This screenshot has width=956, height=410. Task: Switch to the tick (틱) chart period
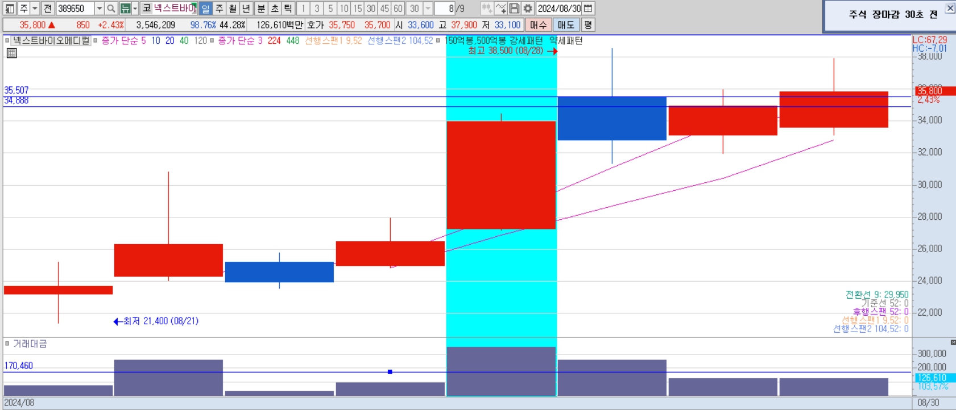pyautogui.click(x=288, y=9)
